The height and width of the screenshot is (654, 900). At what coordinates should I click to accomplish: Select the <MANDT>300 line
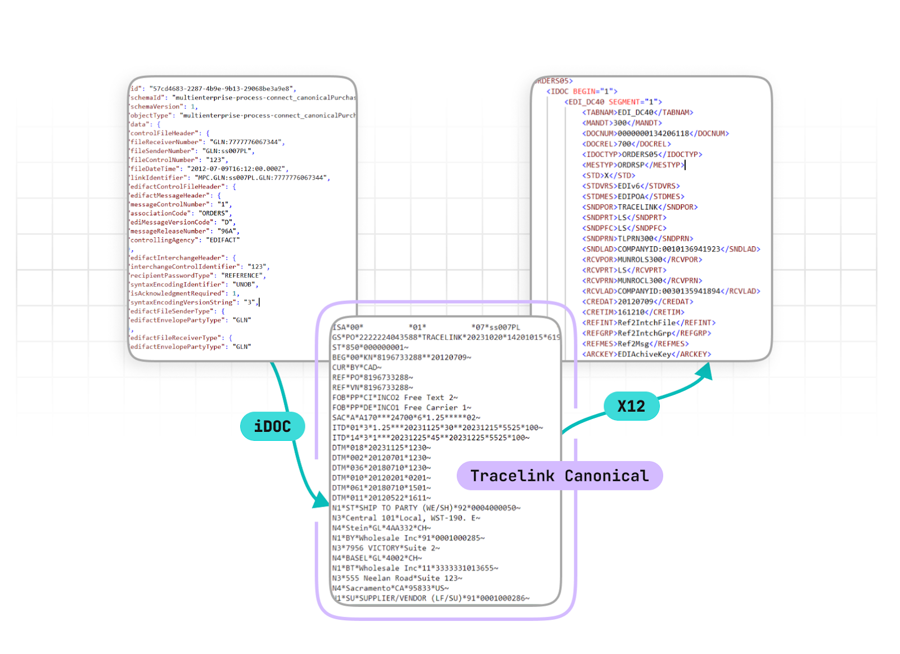622,123
